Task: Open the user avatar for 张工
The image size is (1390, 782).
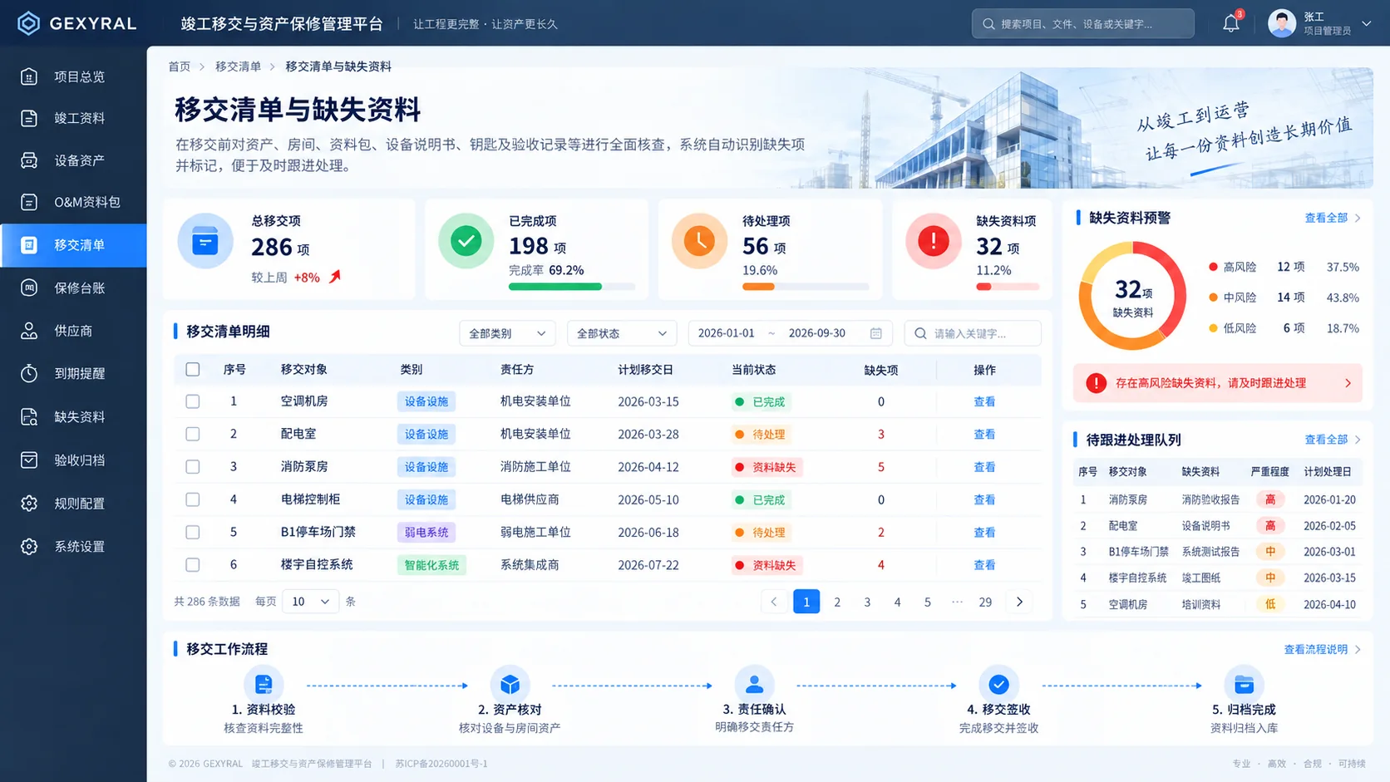Action: (1282, 23)
